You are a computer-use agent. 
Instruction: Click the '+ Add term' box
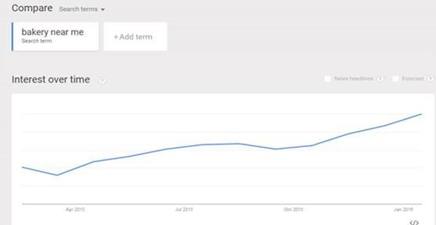[x=135, y=36]
